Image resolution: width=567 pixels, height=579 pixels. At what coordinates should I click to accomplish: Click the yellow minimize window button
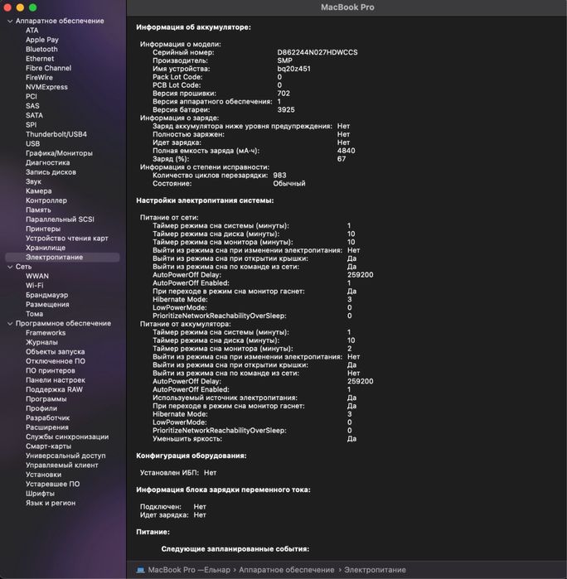click(x=20, y=7)
